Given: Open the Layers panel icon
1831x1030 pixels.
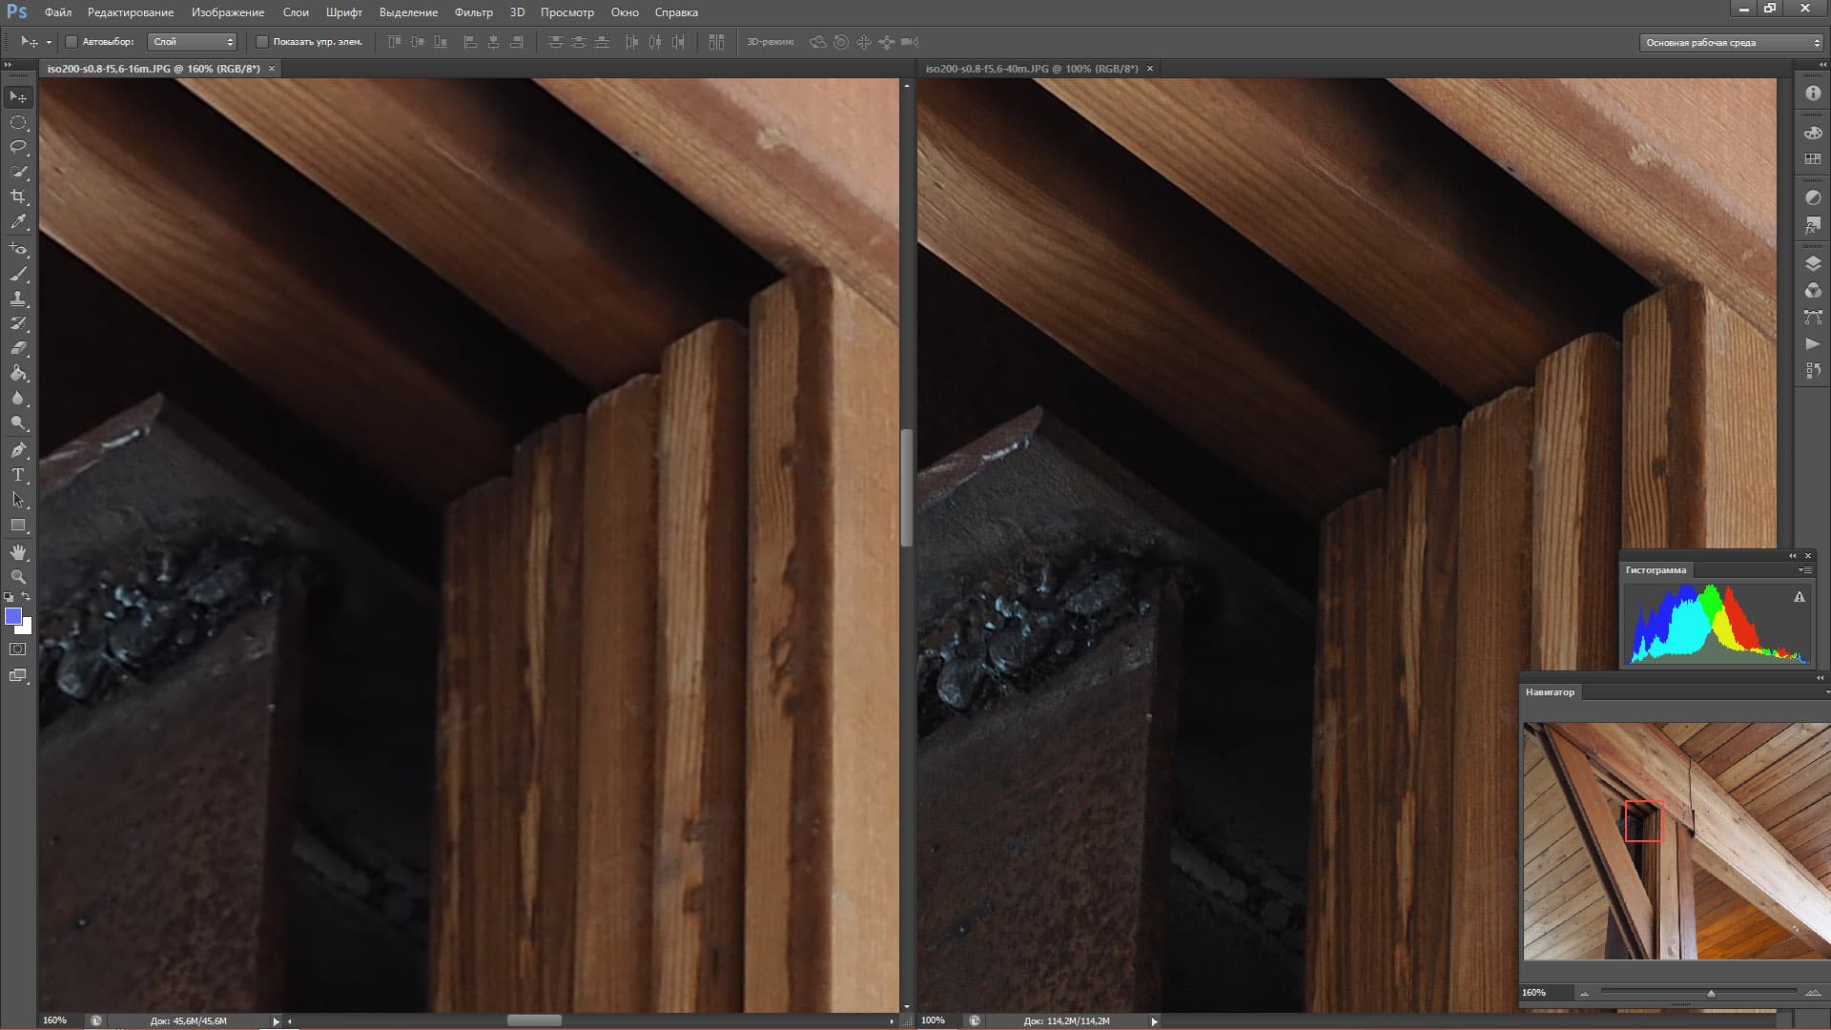Looking at the screenshot, I should coord(1813,263).
